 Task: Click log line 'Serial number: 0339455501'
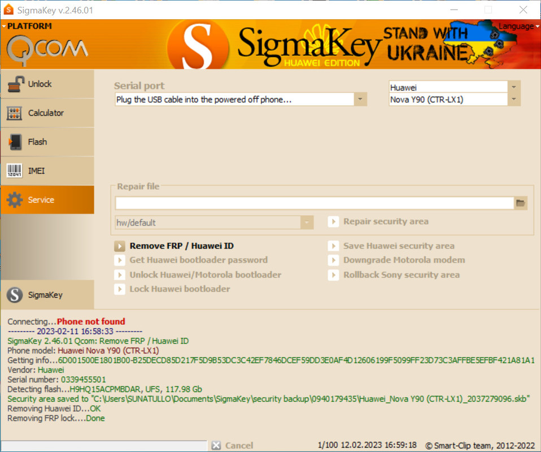tap(56, 380)
